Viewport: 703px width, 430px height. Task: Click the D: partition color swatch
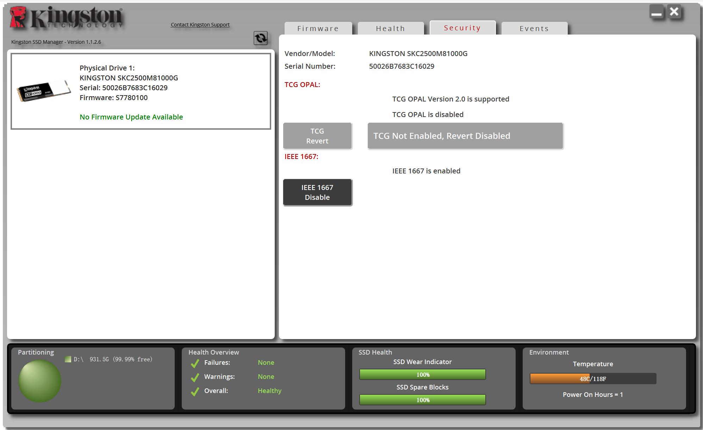pos(68,359)
